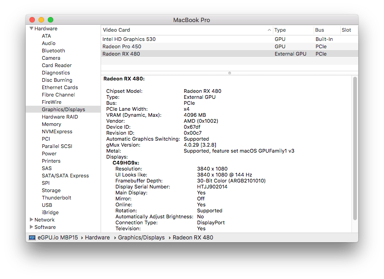Screen dimensions: 384x279
Task: Open Hardware RAID information
Action: click(x=60, y=117)
